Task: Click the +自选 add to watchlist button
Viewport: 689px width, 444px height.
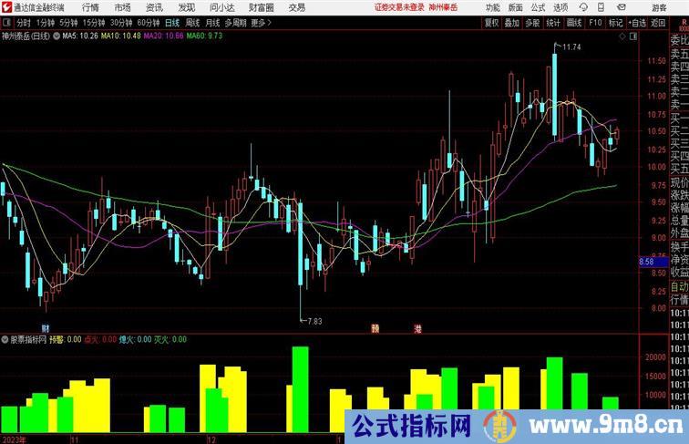Action: 636,23
